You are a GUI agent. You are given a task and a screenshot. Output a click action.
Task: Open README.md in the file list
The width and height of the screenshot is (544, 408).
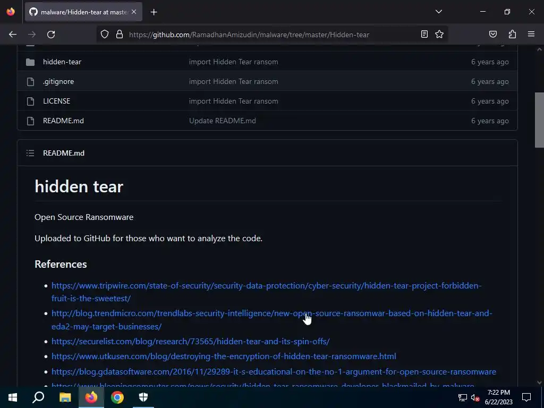[x=64, y=121]
